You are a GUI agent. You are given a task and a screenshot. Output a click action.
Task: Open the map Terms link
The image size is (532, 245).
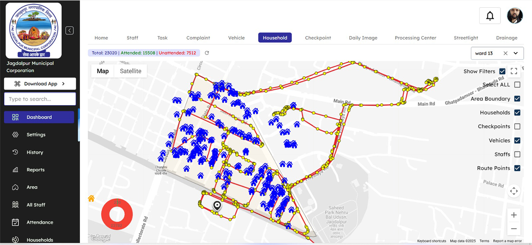point(484,241)
